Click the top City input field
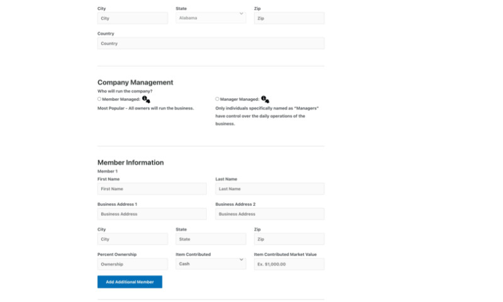The image size is (503, 302). 133,18
